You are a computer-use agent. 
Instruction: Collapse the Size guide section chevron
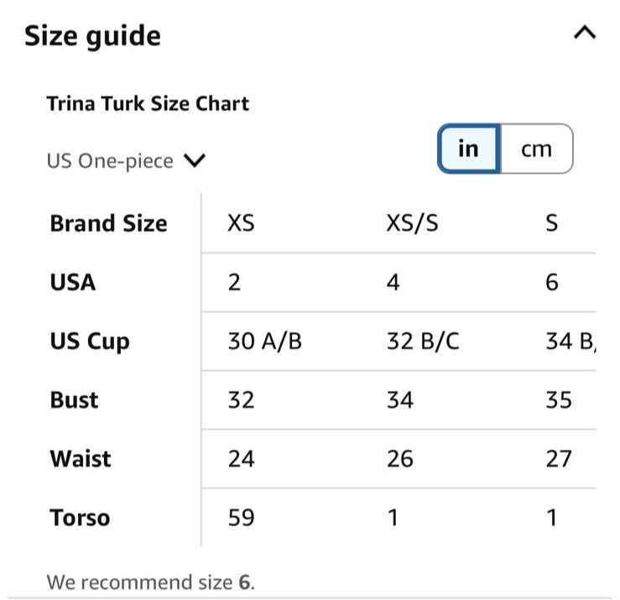(x=585, y=33)
